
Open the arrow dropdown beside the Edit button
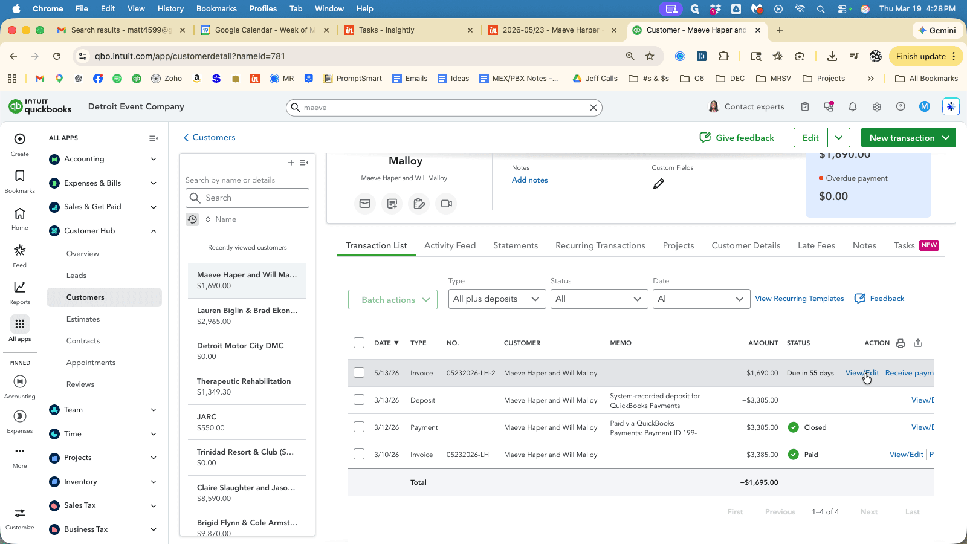(x=839, y=138)
